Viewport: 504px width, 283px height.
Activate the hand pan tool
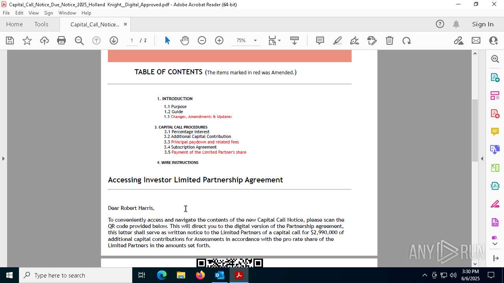click(185, 40)
